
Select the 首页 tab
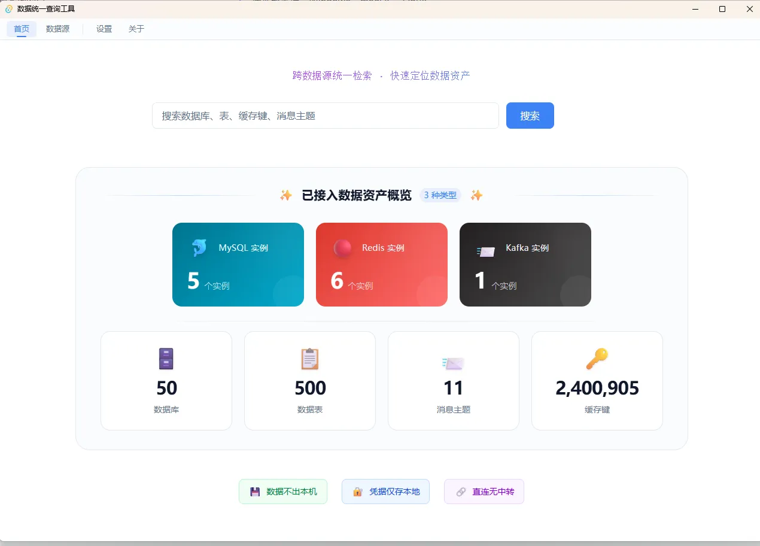click(22, 28)
